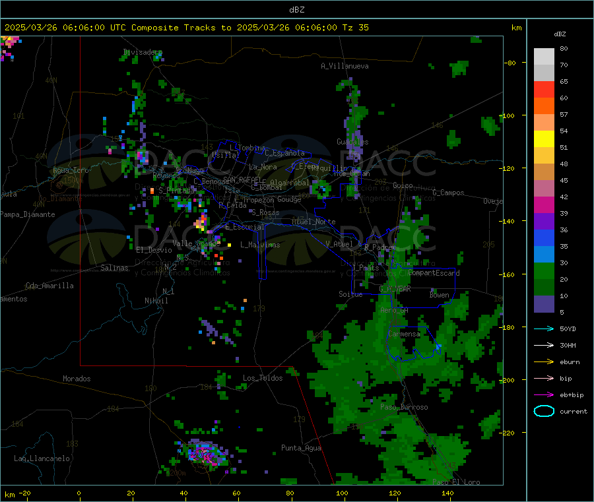
Task: Click the Carmensa map label
Action: pyautogui.click(x=404, y=334)
